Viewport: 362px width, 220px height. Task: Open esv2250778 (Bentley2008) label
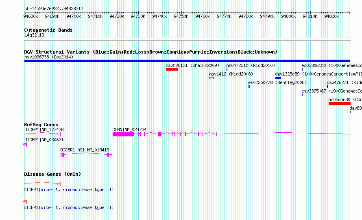pyautogui.click(x=277, y=82)
